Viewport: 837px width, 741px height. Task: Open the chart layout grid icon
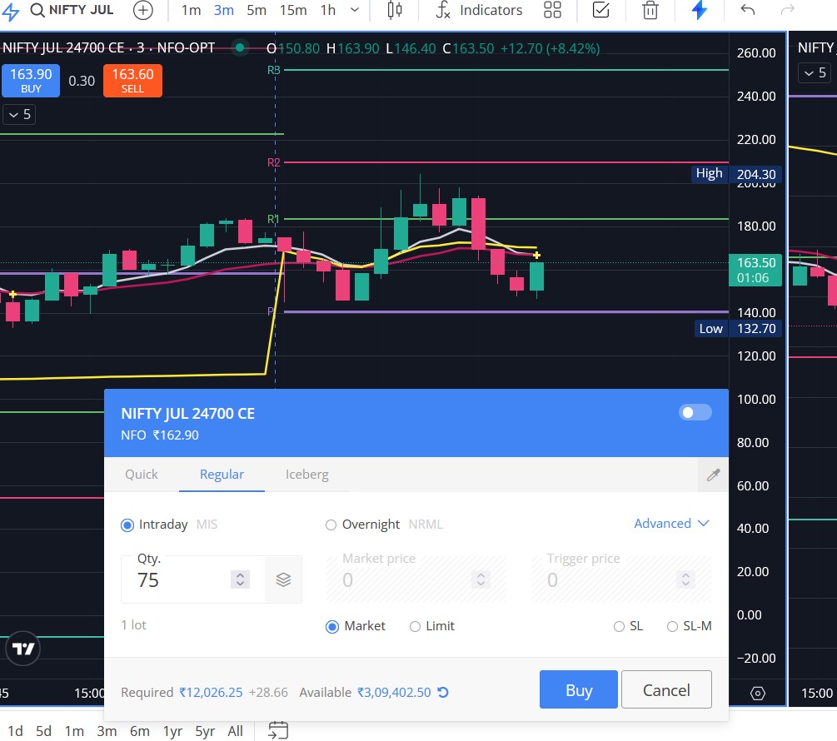point(552,10)
